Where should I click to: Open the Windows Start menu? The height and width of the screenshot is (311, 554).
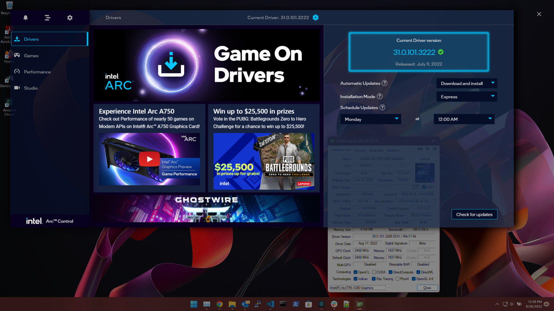[194, 304]
